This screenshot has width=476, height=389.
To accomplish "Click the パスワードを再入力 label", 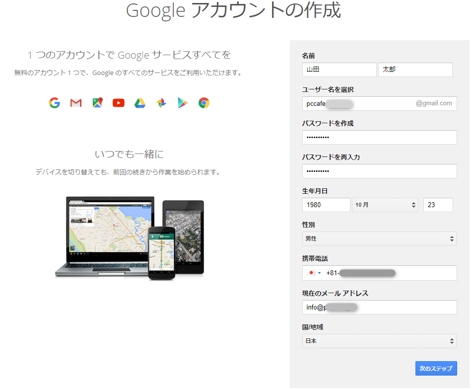I will coord(331,157).
